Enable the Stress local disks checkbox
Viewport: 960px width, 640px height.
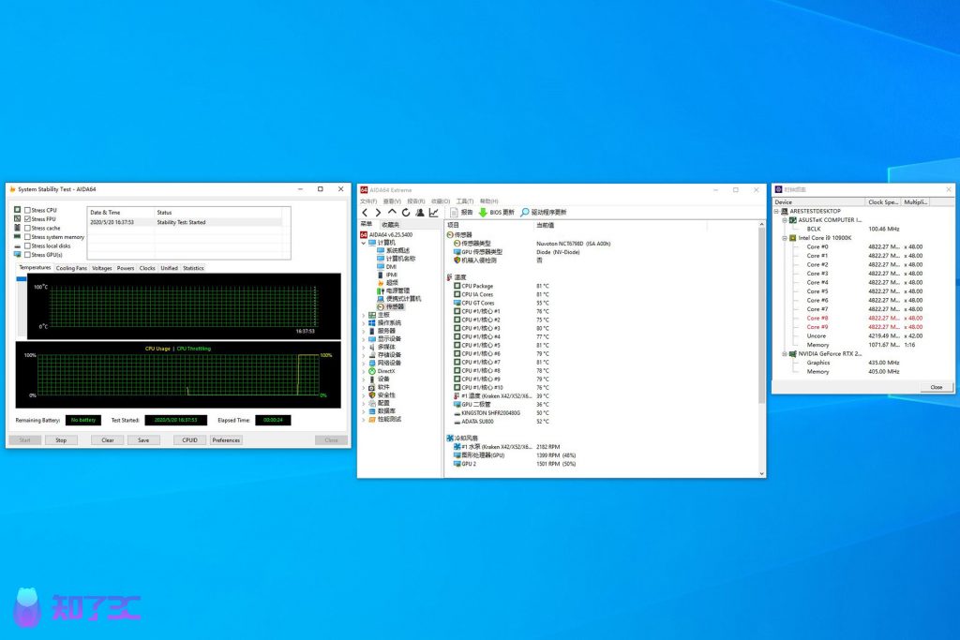click(x=27, y=246)
